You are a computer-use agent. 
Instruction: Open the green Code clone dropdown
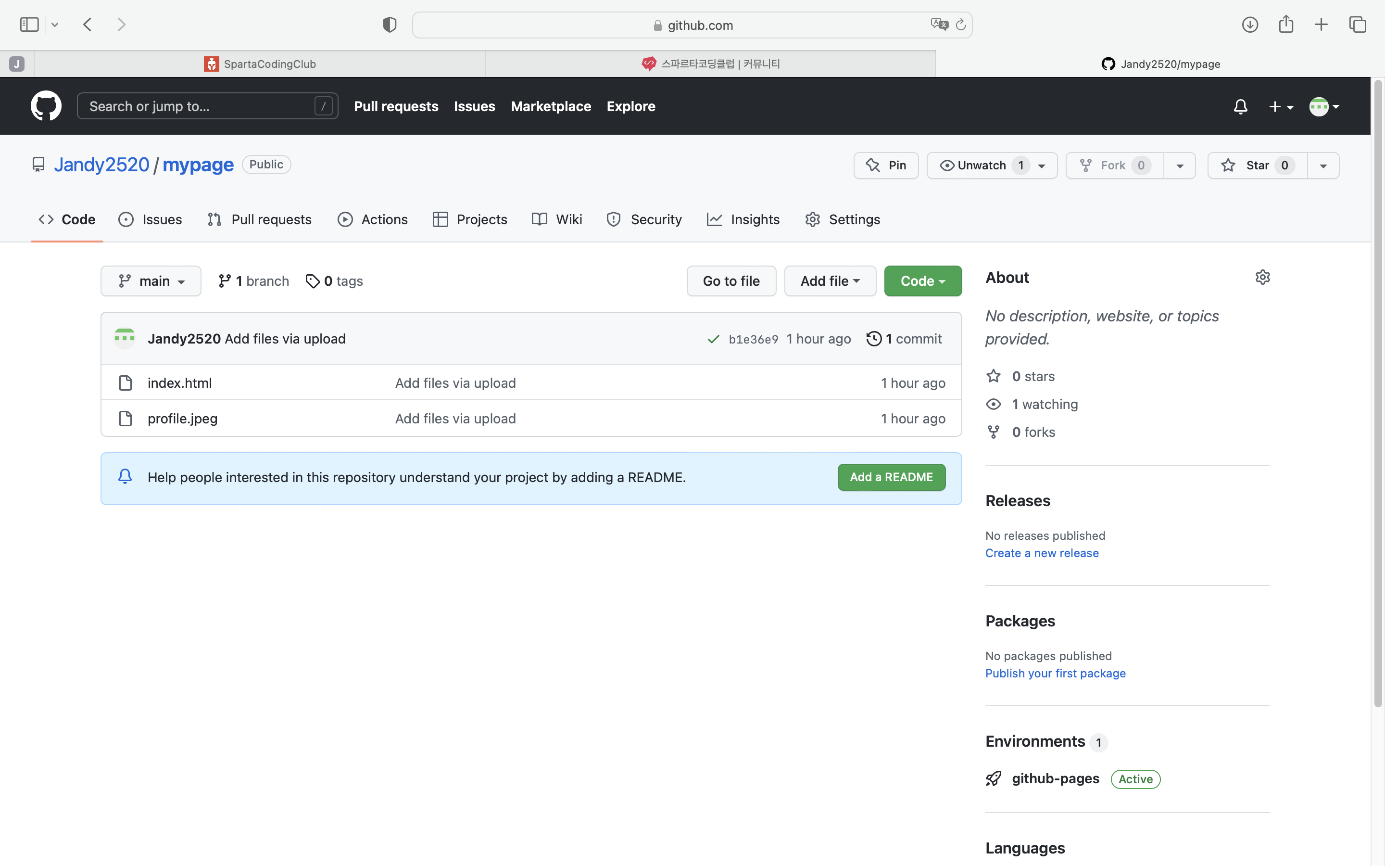pos(922,281)
